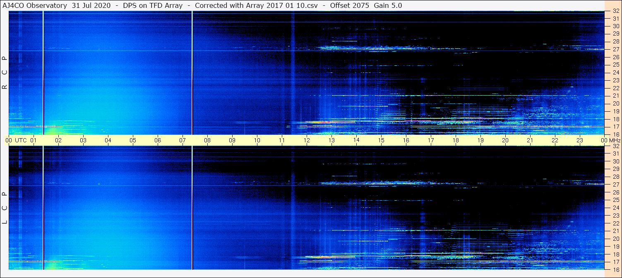Click the RCP label beside upper spectrogram
This screenshot has width=622, height=278.
[5, 73]
